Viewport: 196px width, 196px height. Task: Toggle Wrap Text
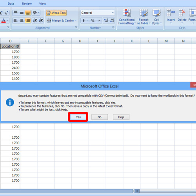[x=56, y=13]
